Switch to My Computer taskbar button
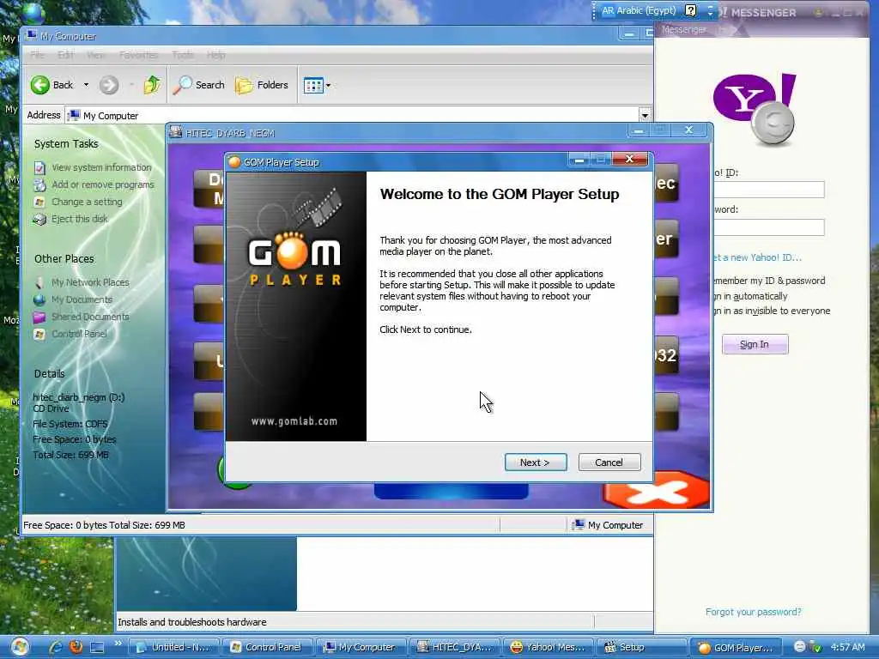 (x=361, y=647)
